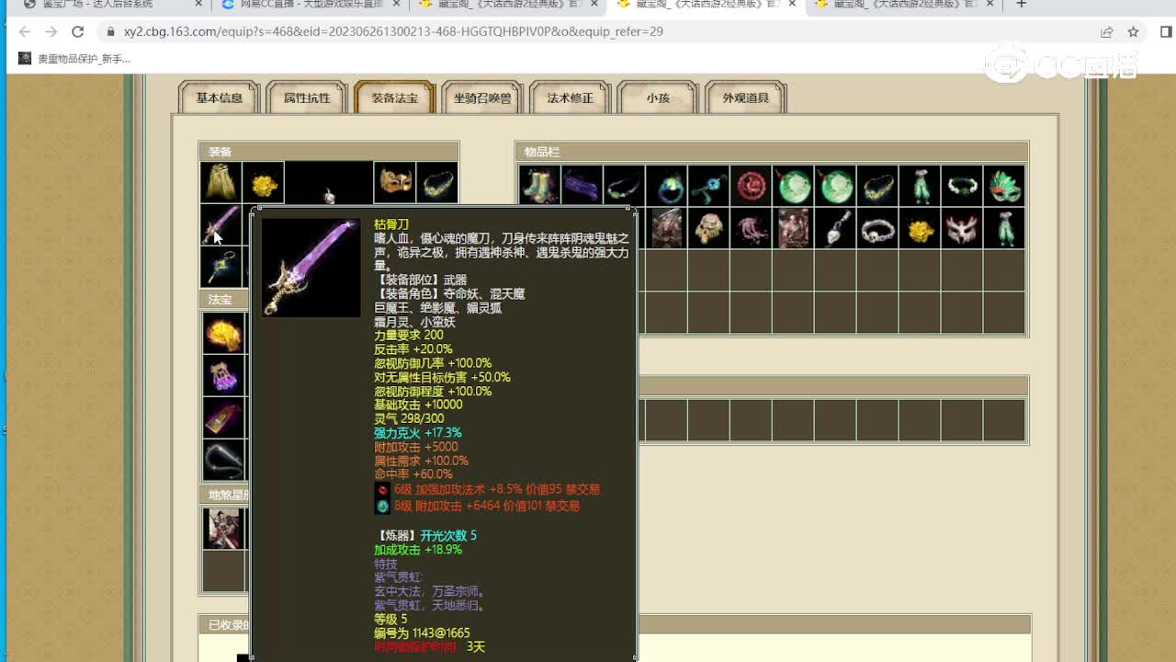Click the browser back button
The image size is (1176, 662).
click(x=25, y=31)
